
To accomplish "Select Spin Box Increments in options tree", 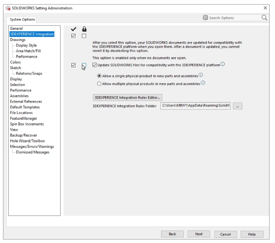I will 27,124.
